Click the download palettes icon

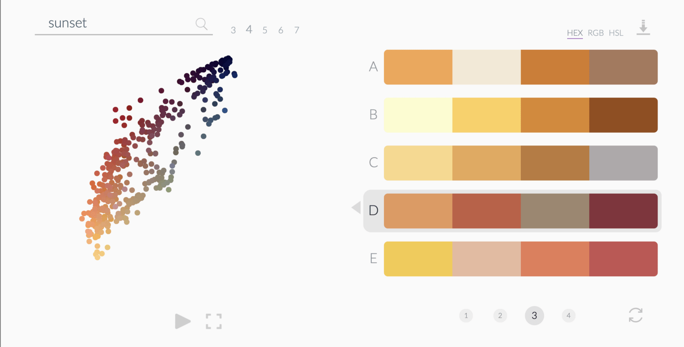[643, 27]
